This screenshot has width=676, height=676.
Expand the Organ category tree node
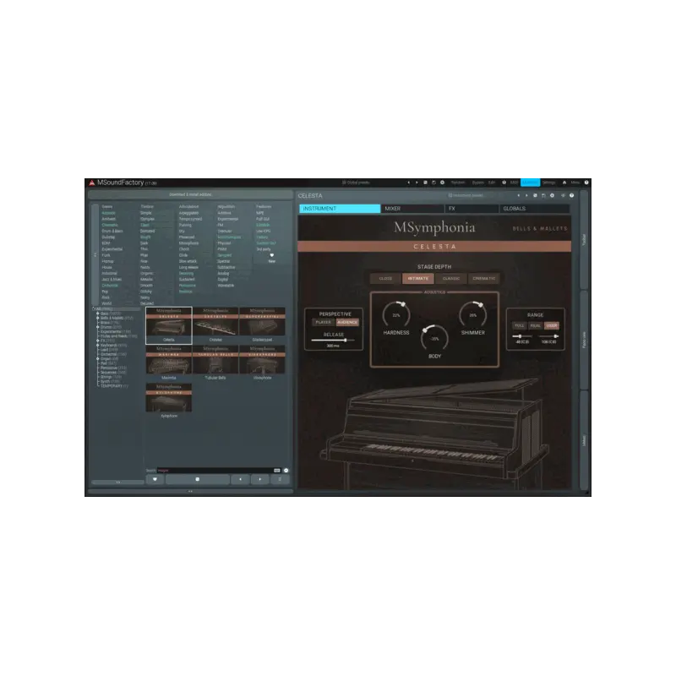pos(98,358)
